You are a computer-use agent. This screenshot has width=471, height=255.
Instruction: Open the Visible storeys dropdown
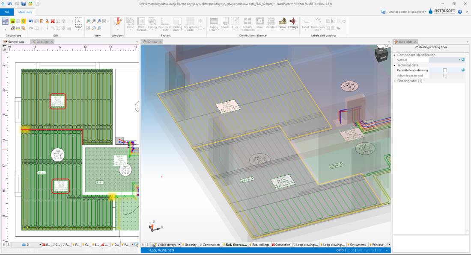179,244
